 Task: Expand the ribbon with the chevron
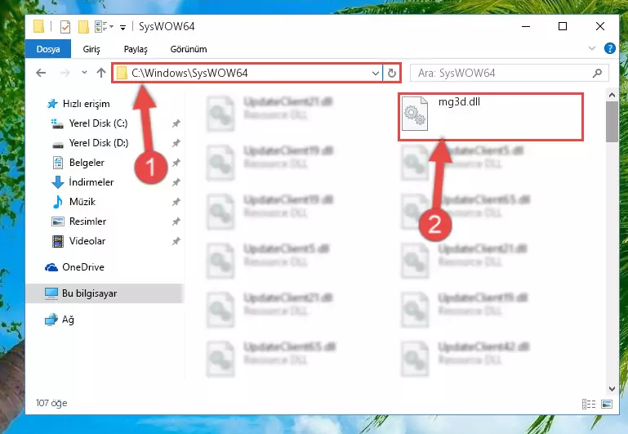(592, 48)
